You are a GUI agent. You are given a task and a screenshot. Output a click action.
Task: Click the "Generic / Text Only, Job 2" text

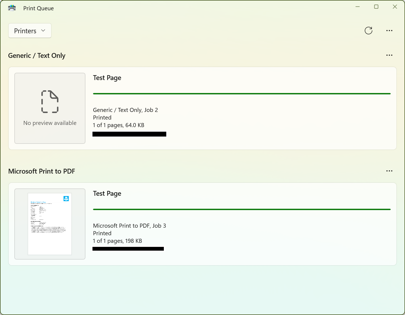pyautogui.click(x=125, y=110)
